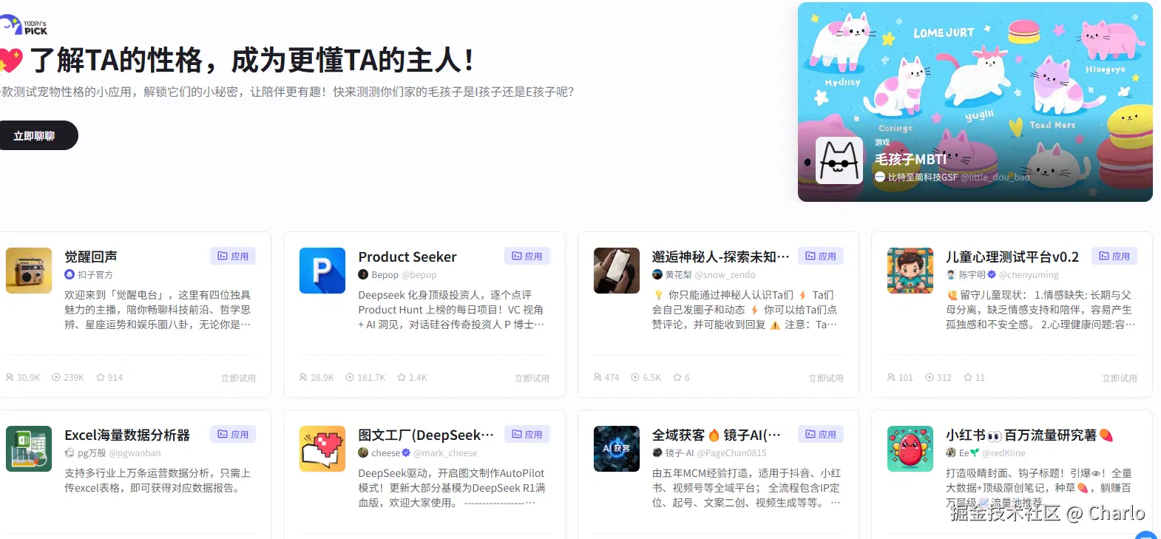Click 应用 tag on Product Seeker card

tap(527, 256)
